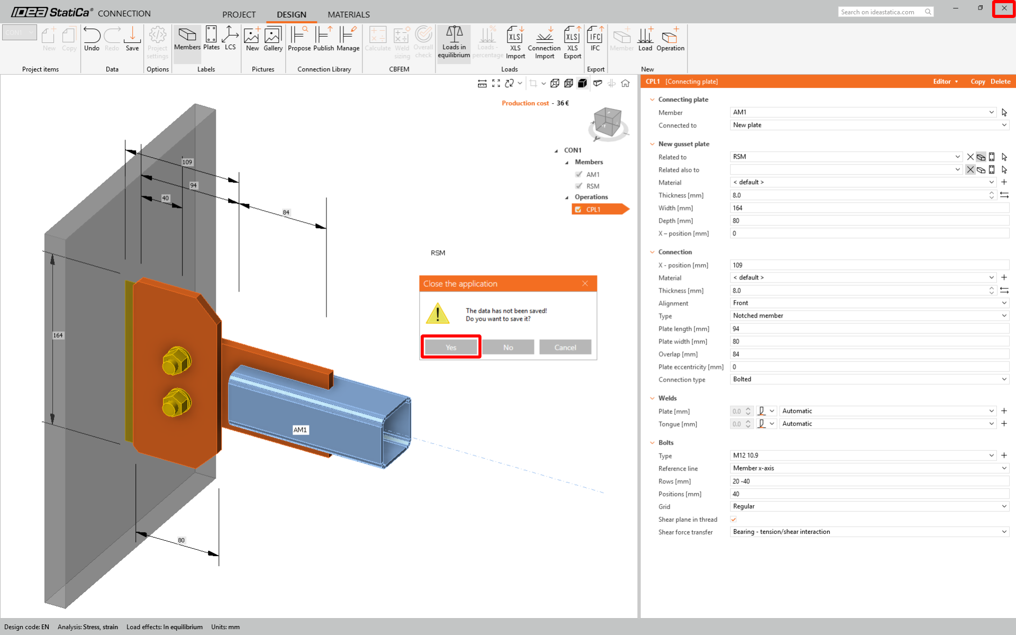Switch to the PROJECT tab
This screenshot has width=1016, height=635.
(239, 14)
